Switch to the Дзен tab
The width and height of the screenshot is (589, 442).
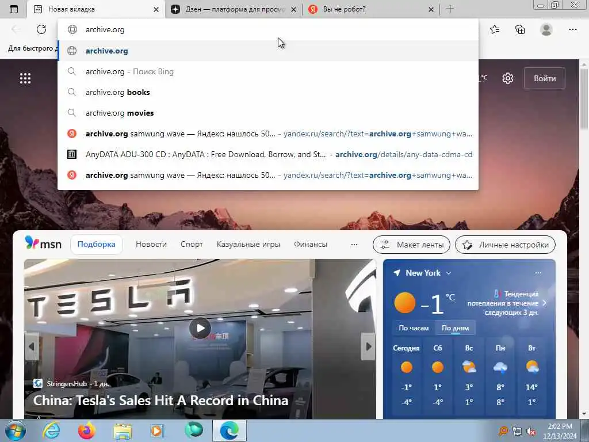(233, 9)
